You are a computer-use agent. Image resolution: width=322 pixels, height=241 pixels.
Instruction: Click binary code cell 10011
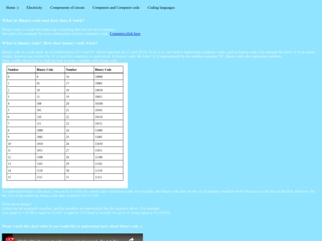point(109,97)
